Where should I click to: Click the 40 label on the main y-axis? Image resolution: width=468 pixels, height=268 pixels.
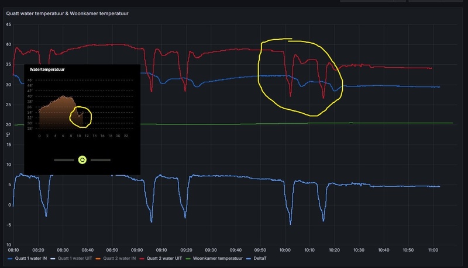8,44
